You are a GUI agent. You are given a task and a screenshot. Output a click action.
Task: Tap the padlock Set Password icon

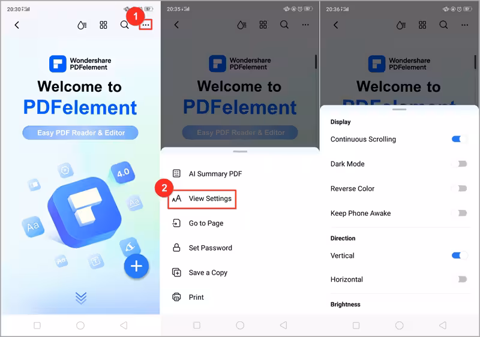click(176, 248)
